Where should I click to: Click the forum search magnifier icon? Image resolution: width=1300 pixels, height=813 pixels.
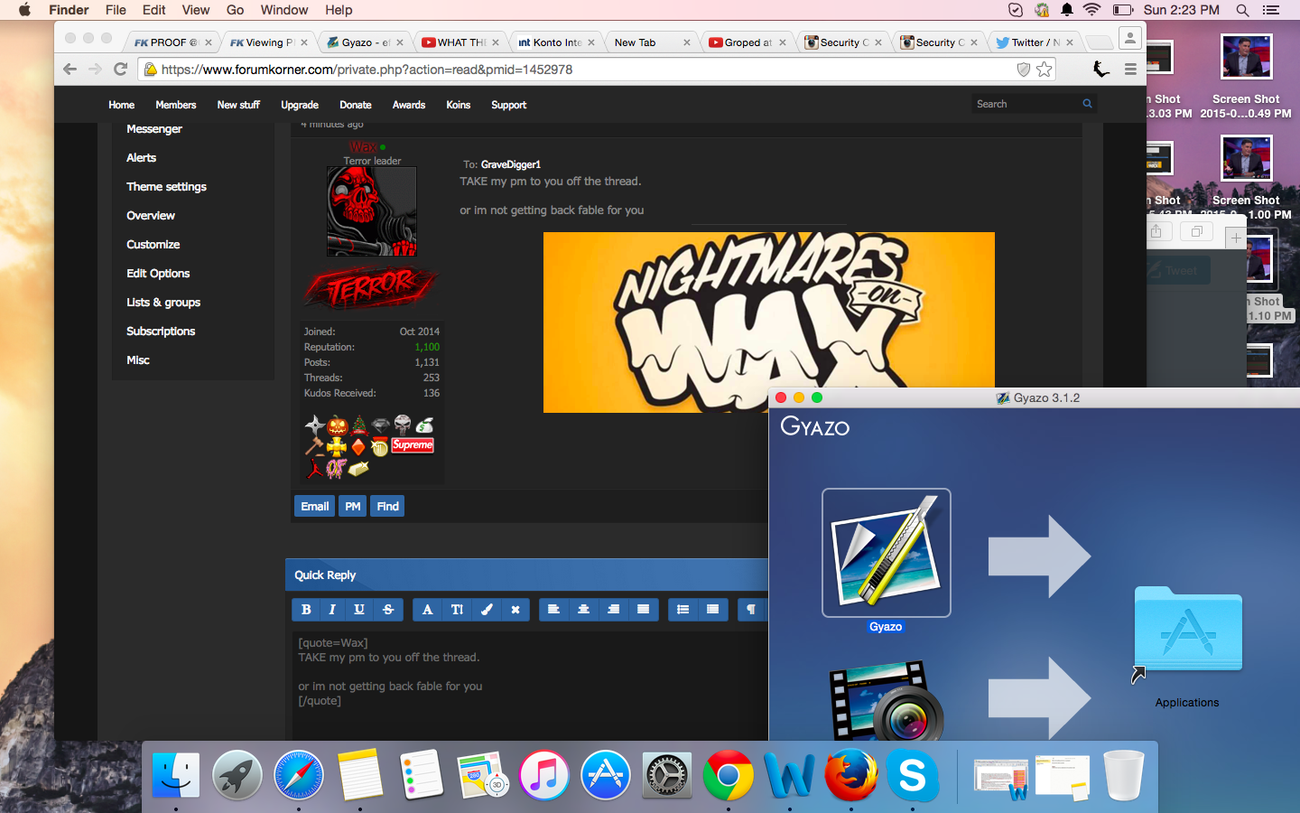click(x=1088, y=104)
